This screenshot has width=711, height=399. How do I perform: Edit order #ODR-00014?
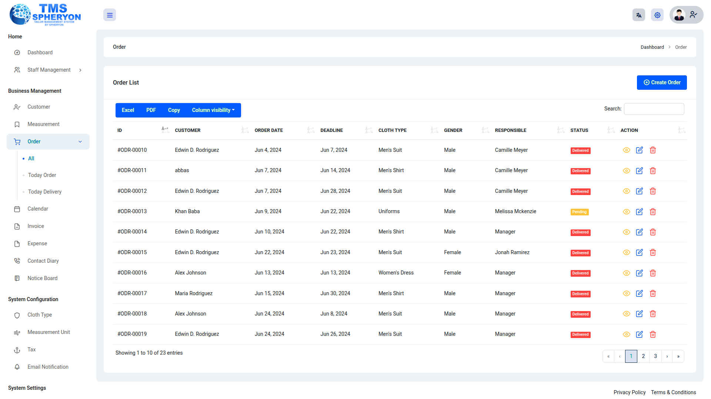pyautogui.click(x=640, y=232)
